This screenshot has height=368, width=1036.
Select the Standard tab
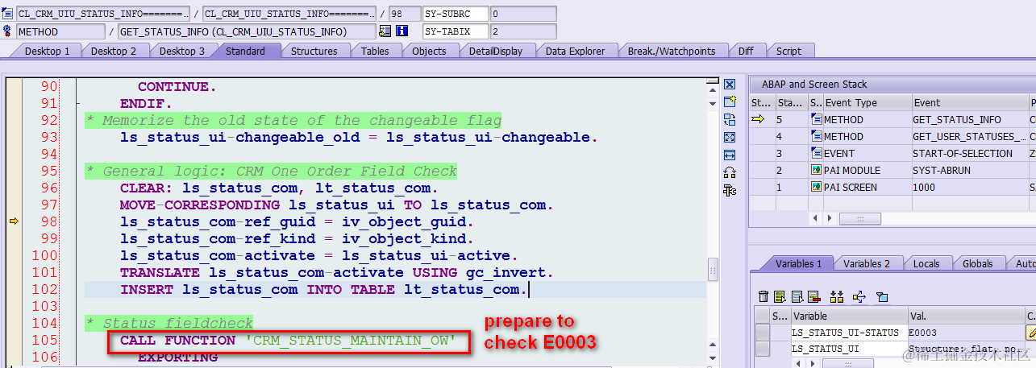pyautogui.click(x=245, y=51)
